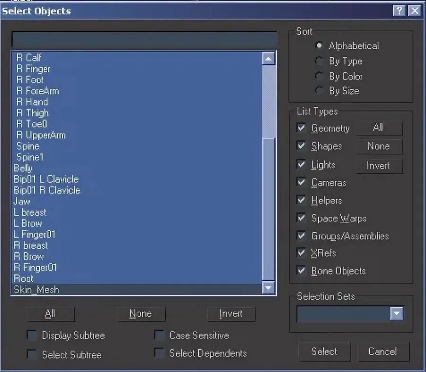This screenshot has height=372, width=426.
Task: Select L breast in the list
Action: [137, 213]
